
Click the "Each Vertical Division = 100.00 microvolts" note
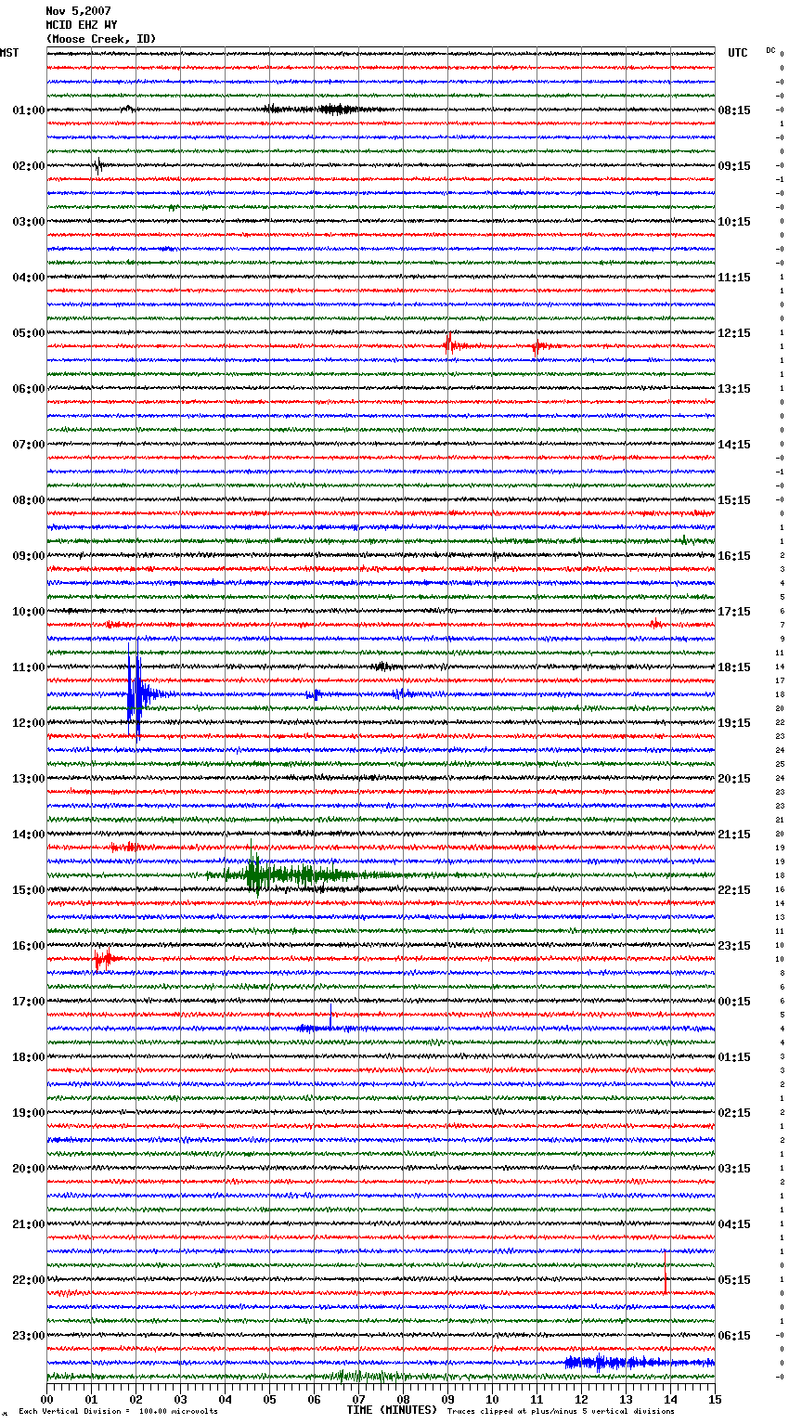pyautogui.click(x=118, y=1411)
